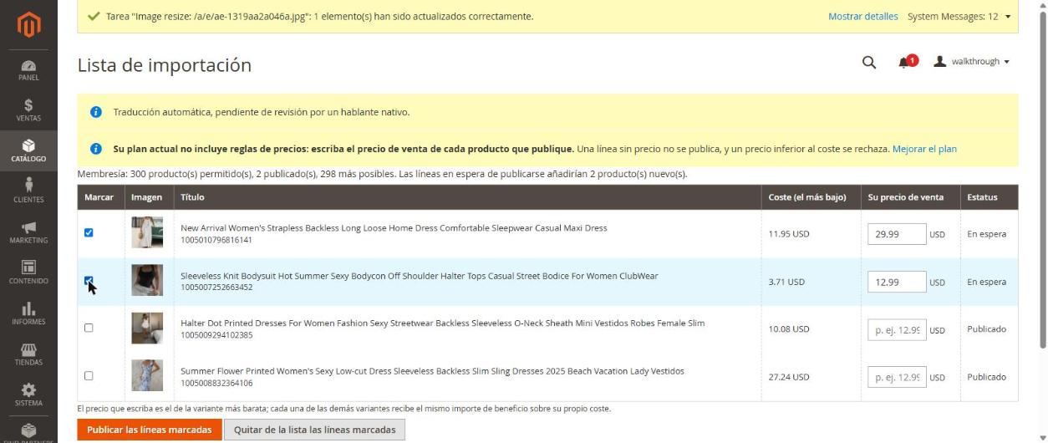This screenshot has height=443, width=1048.
Task: Check the Halter Dot Printed Dresses row
Action: coord(89,328)
